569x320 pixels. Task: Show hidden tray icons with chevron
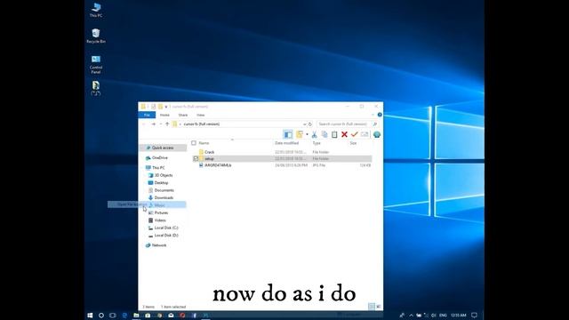click(x=411, y=316)
